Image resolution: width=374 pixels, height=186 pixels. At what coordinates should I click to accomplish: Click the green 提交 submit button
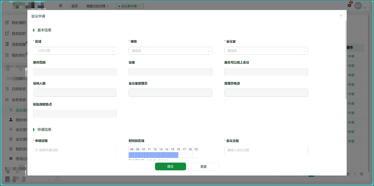[x=170, y=166]
